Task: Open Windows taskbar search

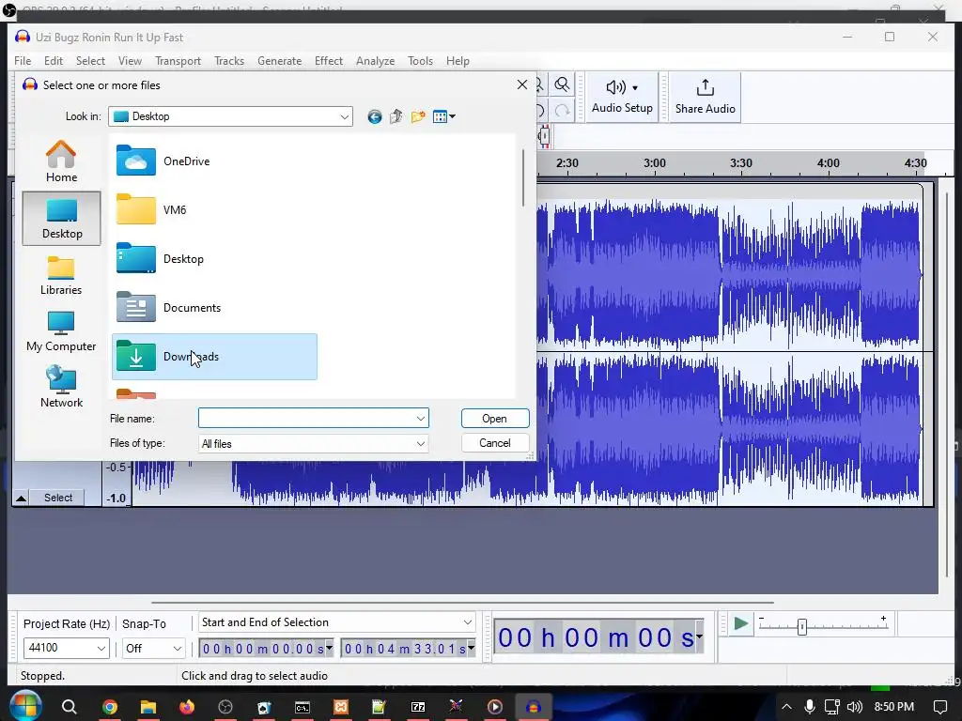Action: click(x=69, y=707)
